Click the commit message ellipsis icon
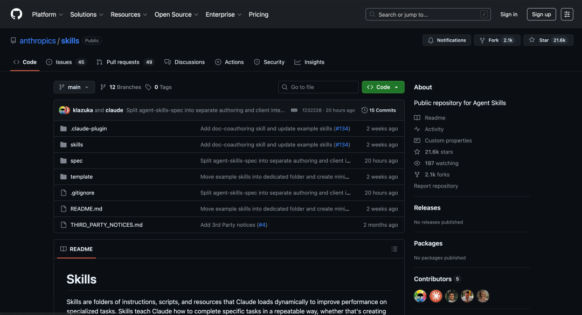 coord(294,110)
